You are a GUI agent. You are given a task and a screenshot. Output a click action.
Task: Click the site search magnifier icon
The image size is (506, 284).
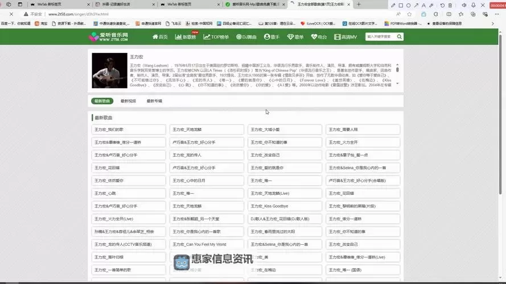click(x=400, y=37)
